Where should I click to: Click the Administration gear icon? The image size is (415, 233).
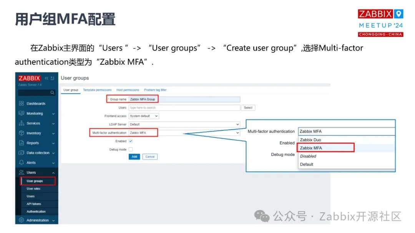click(22, 220)
